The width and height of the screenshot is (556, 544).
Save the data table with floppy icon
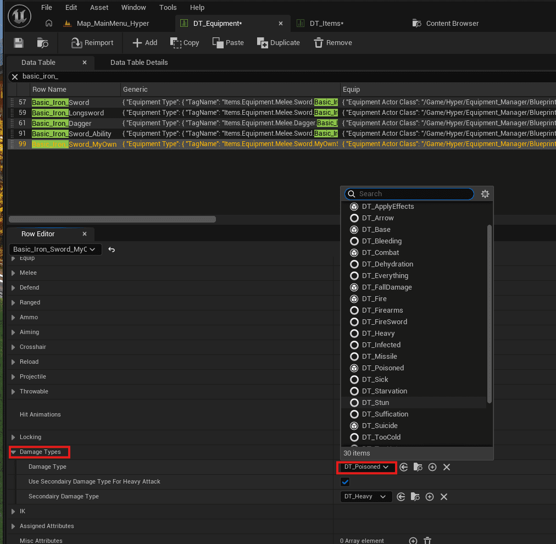(19, 42)
